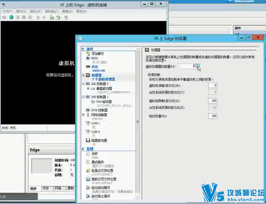Viewport: 266px width, 204px height.
Task: Click the VM connection window title icon
Action: tap(3, 5)
